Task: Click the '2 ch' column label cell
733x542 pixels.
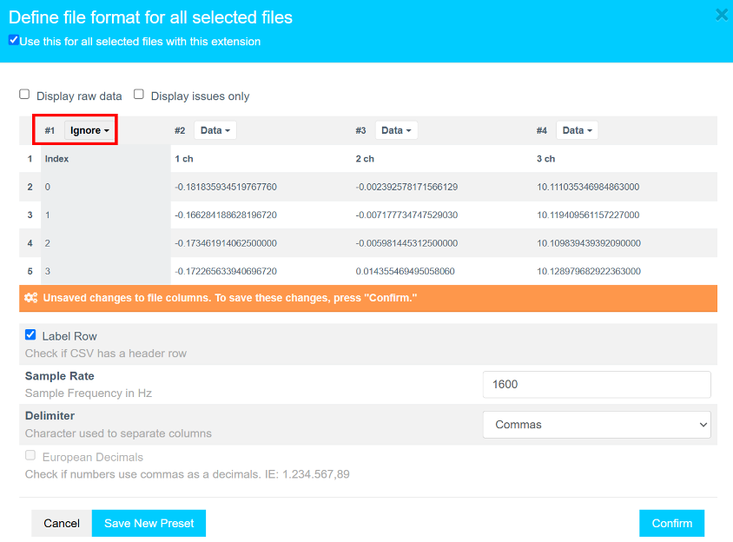Action: [x=365, y=159]
